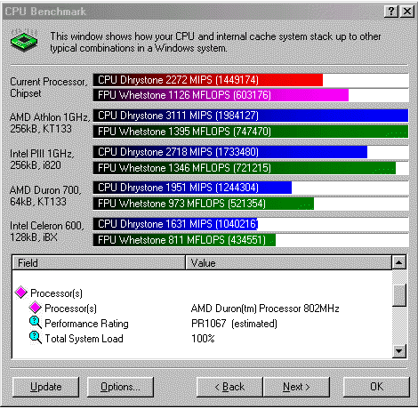Advance with the Next button
The image size is (418, 409).
296,387
